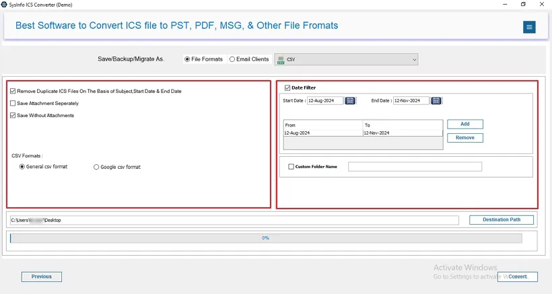552x294 pixels.
Task: Minimize the ICS Converter window
Action: coord(504,5)
